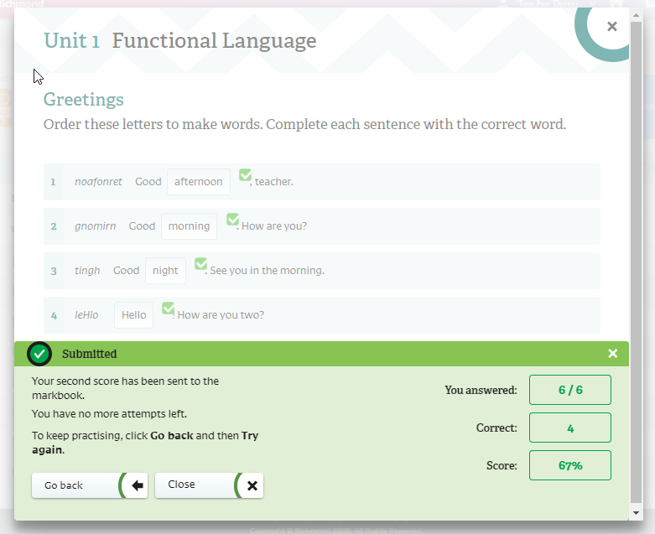Viewport: 655px width, 534px height.
Task: Click the Correct count box showing 4
Action: pos(569,428)
